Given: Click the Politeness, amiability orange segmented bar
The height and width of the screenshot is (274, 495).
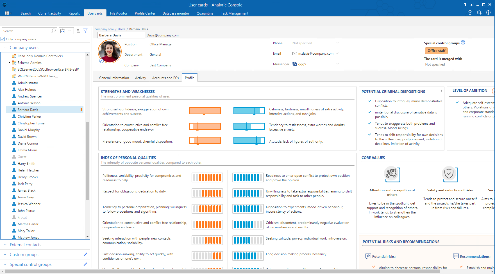Looking at the screenshot, I should pyautogui.click(x=207, y=177).
